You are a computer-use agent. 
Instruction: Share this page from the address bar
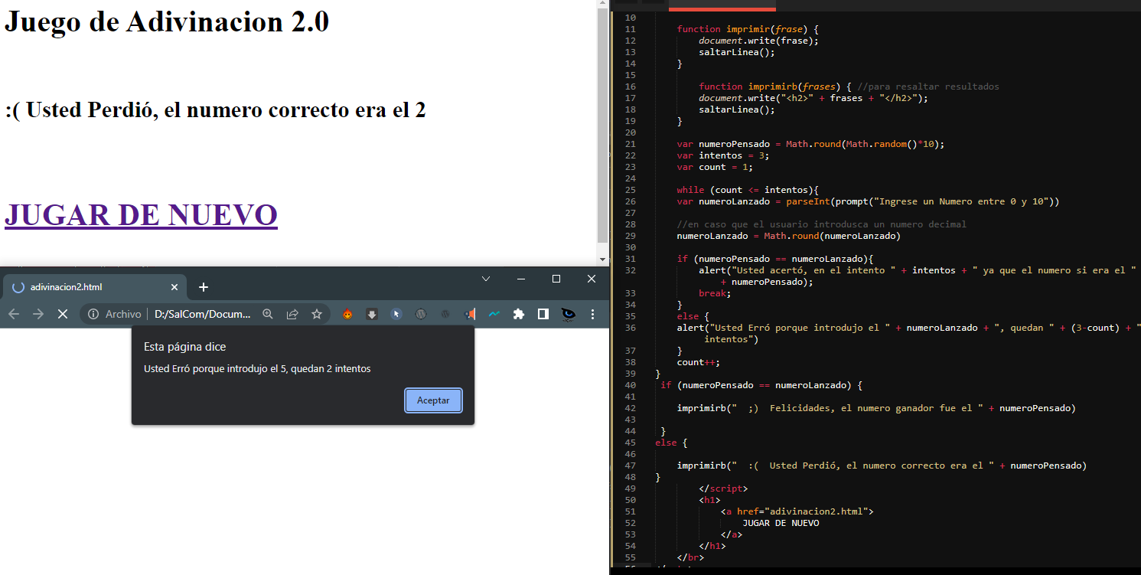coord(292,314)
